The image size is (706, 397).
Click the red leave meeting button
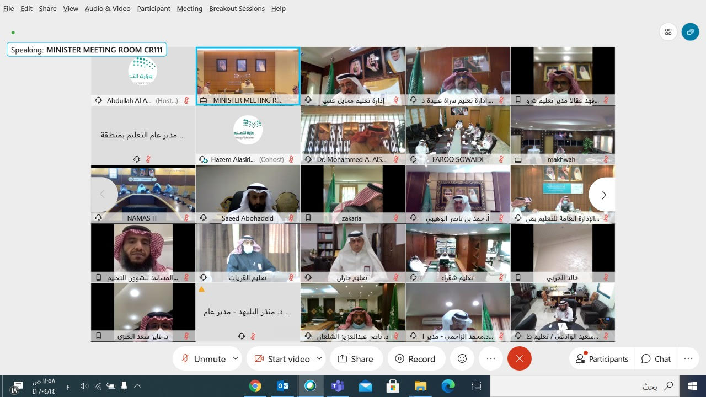(x=519, y=358)
